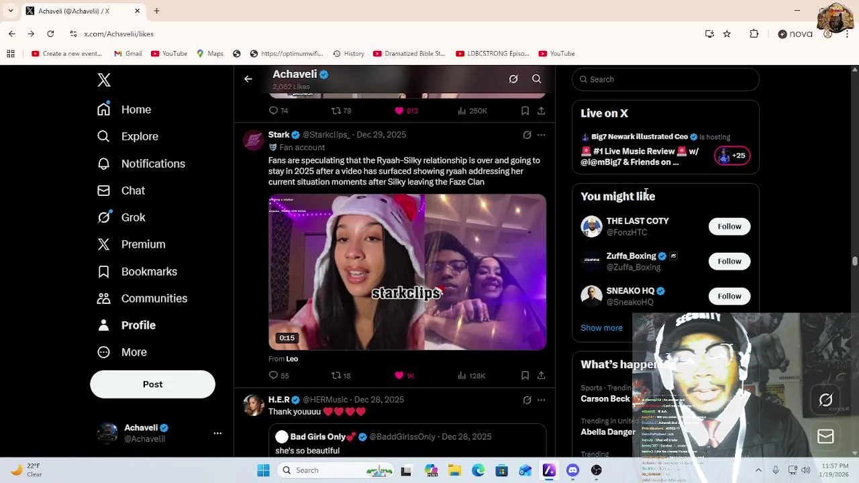The width and height of the screenshot is (859, 483).
Task: Open Explore page
Action: (128, 136)
